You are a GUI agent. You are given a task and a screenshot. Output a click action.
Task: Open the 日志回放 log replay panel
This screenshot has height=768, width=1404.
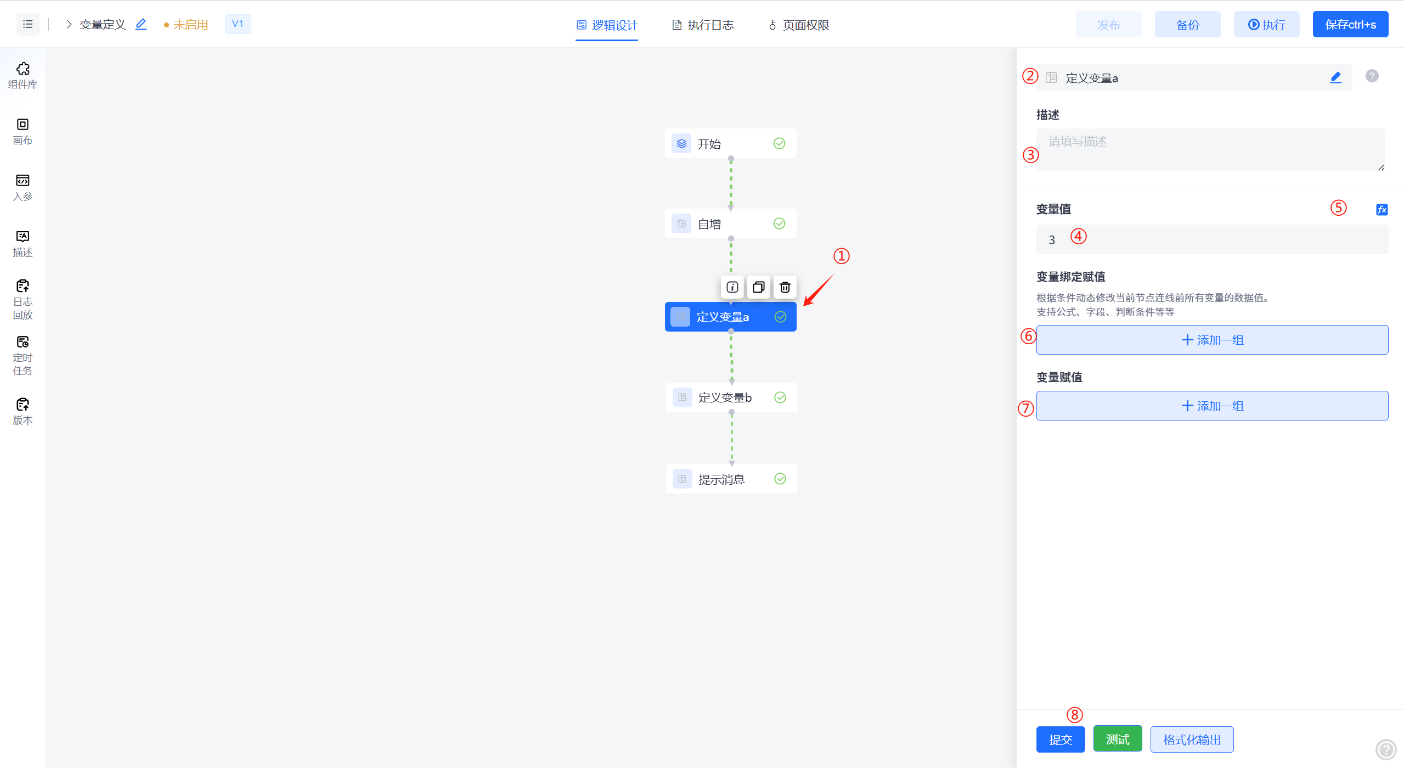click(x=22, y=299)
